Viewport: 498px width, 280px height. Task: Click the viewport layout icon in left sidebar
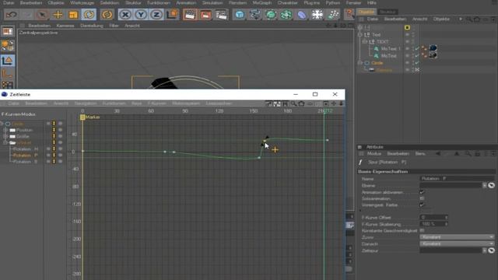tap(8, 31)
